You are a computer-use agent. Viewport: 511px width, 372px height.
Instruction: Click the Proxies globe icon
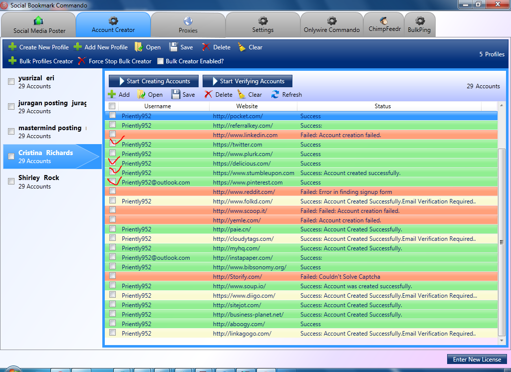(x=188, y=21)
